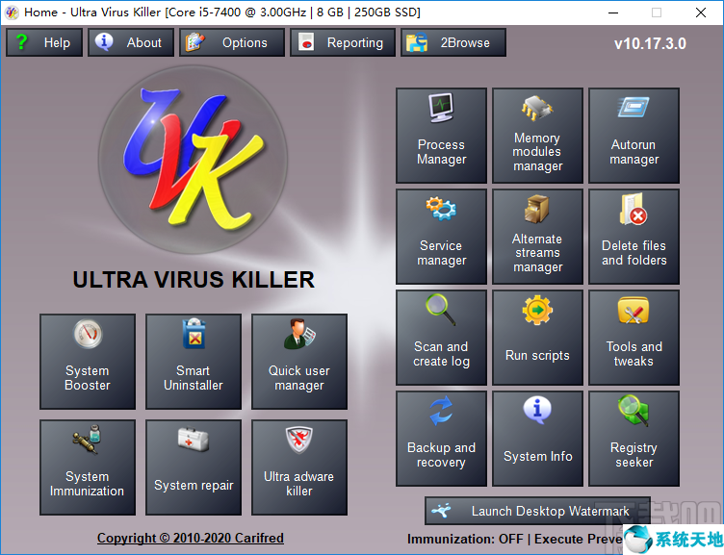Open the Service manager gears tile
This screenshot has height=555, width=724.
click(x=441, y=237)
